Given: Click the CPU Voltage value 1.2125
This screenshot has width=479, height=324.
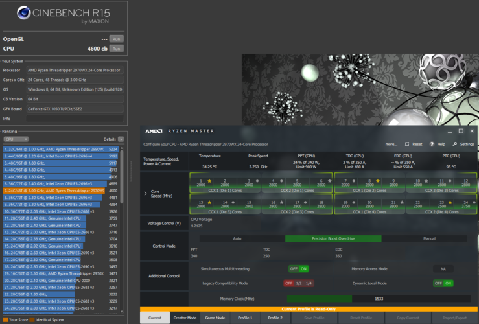Looking at the screenshot, I should coord(196,226).
